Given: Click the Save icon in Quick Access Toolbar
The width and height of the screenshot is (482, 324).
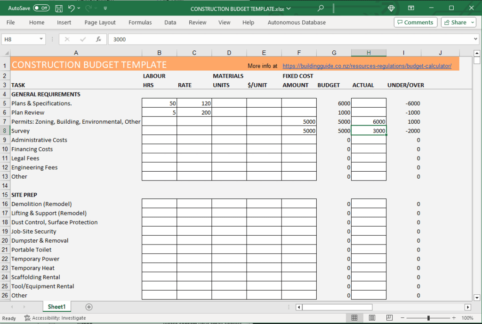Looking at the screenshot, I should [58, 8].
